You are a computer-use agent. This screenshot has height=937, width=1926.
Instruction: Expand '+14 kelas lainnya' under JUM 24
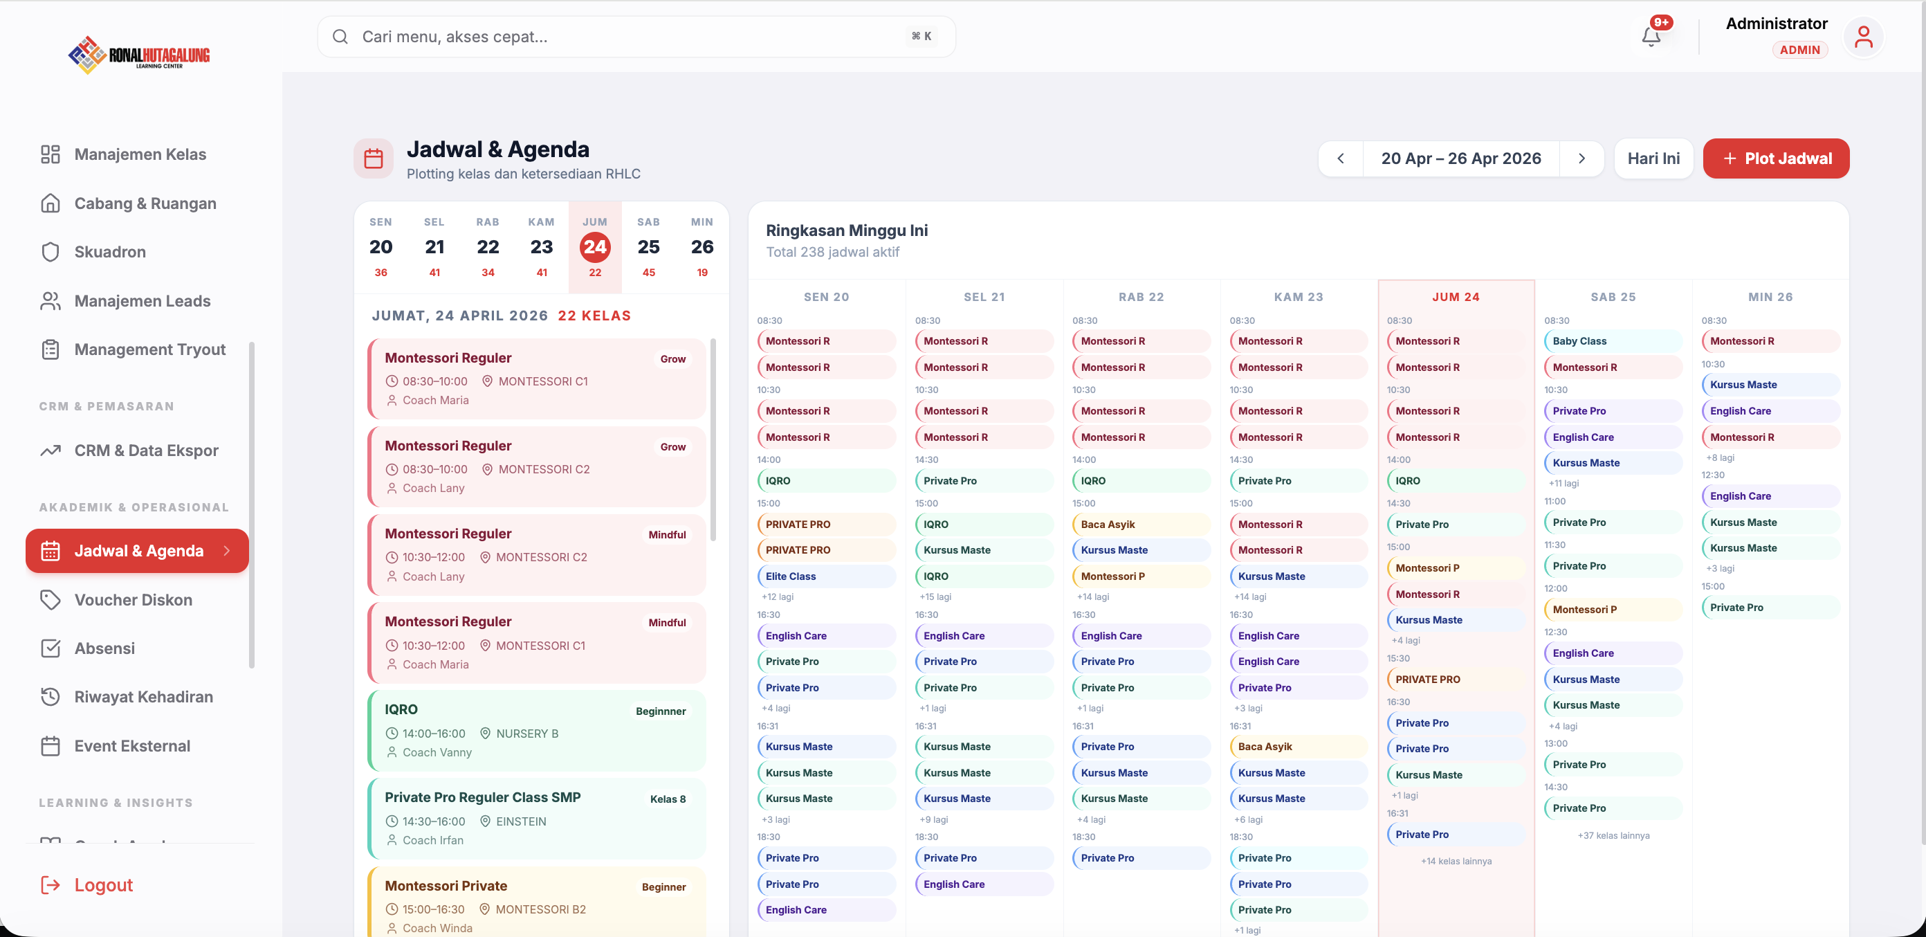[1456, 861]
